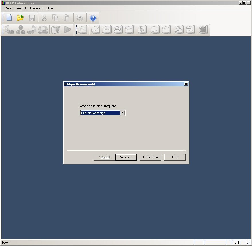
Task: Measure gray scale with graduated spheres icon
Action: 9,30
